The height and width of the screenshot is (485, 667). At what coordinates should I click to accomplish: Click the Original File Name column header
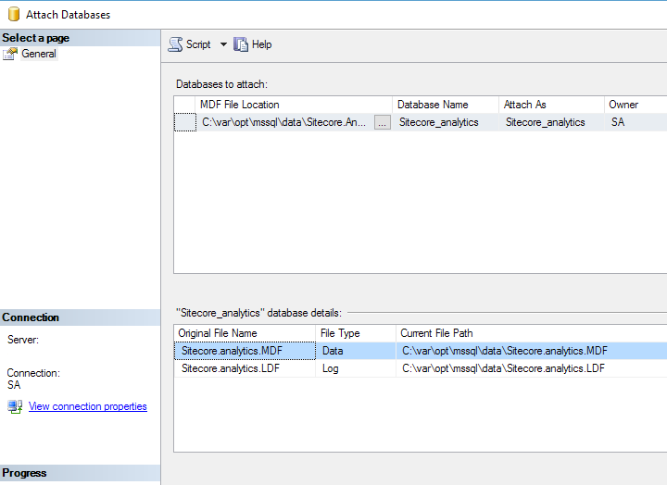(x=245, y=333)
